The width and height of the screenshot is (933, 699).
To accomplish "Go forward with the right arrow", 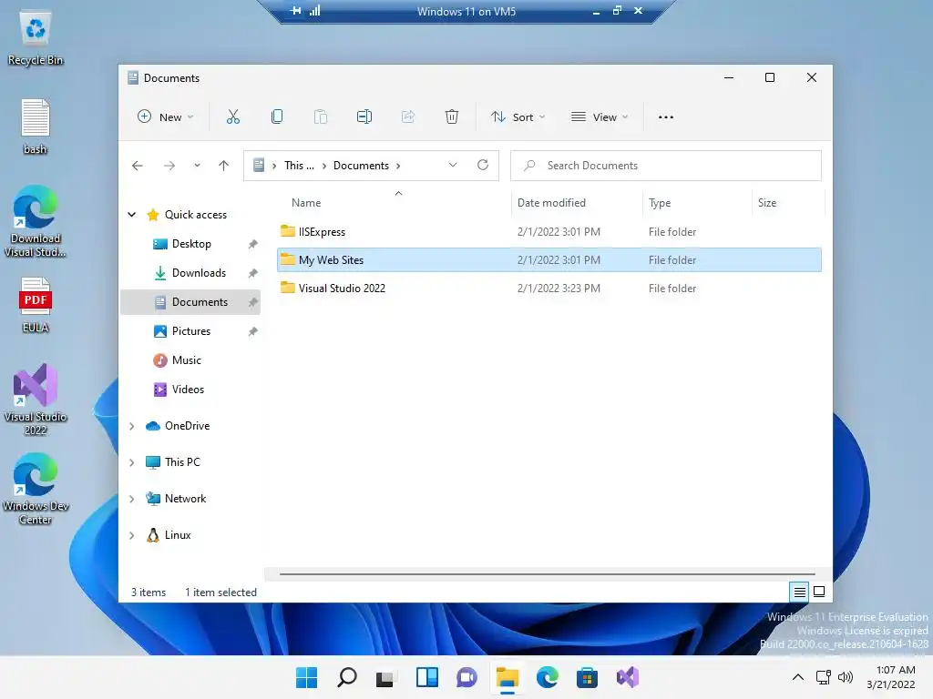I will click(x=169, y=166).
